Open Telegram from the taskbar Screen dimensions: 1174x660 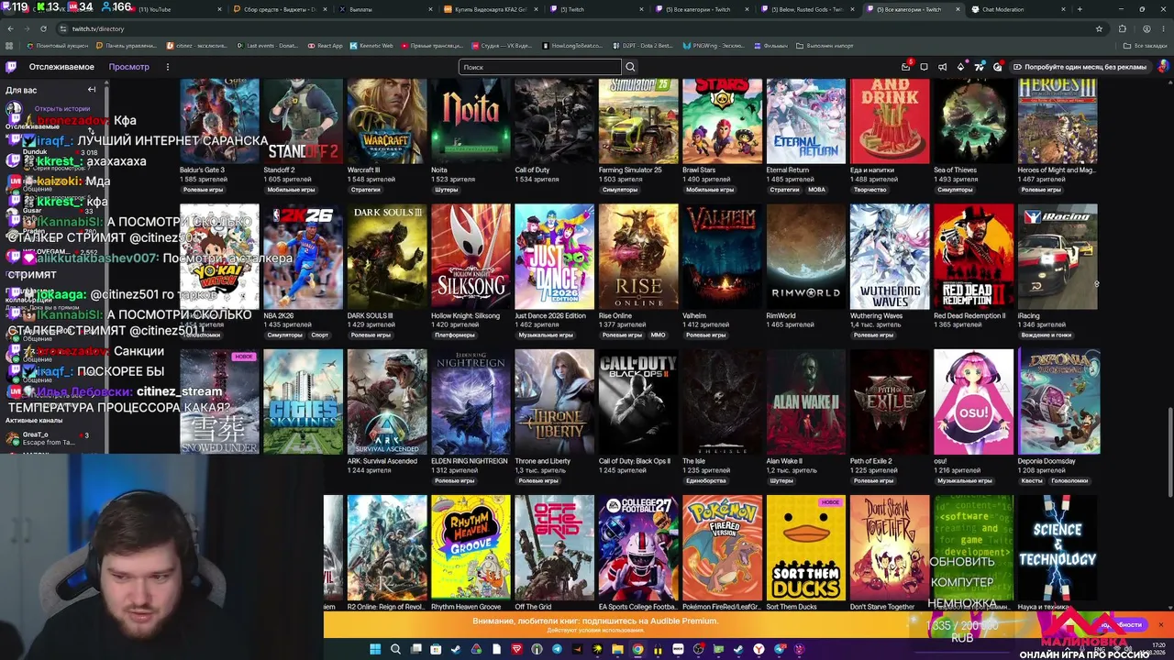tap(557, 649)
